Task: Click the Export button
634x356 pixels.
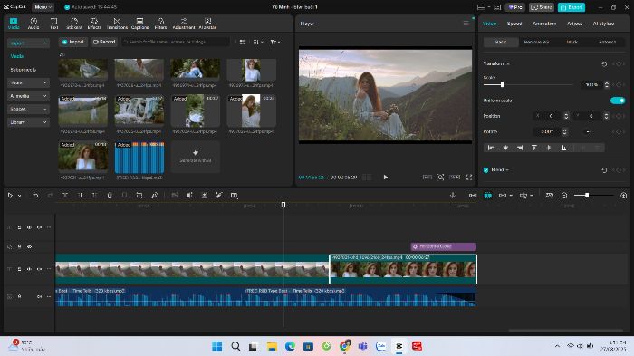Action: pyautogui.click(x=571, y=7)
